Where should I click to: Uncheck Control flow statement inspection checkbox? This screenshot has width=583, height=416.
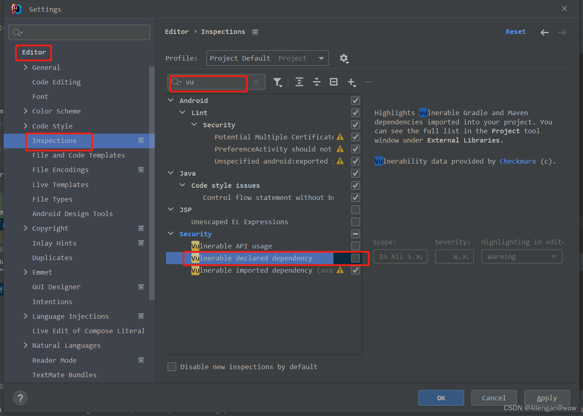pos(355,197)
